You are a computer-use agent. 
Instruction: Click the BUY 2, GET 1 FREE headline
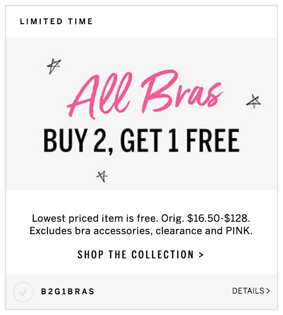[141, 141]
